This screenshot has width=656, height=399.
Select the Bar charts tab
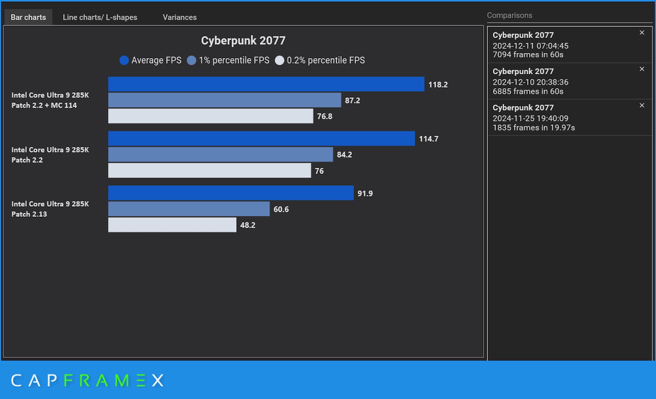point(28,17)
